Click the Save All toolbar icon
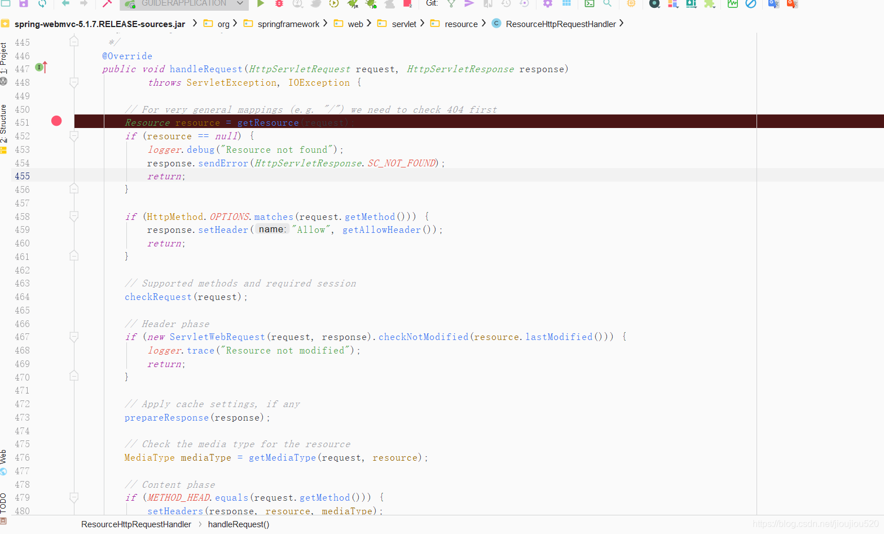 [x=24, y=3]
